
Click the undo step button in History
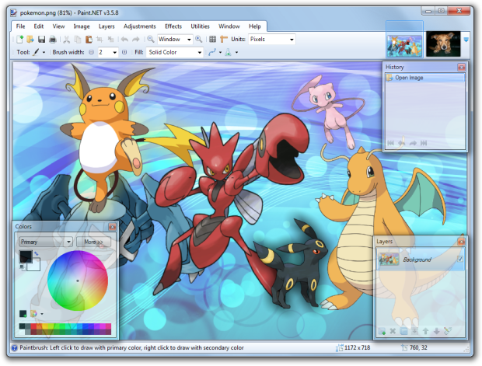(x=401, y=143)
